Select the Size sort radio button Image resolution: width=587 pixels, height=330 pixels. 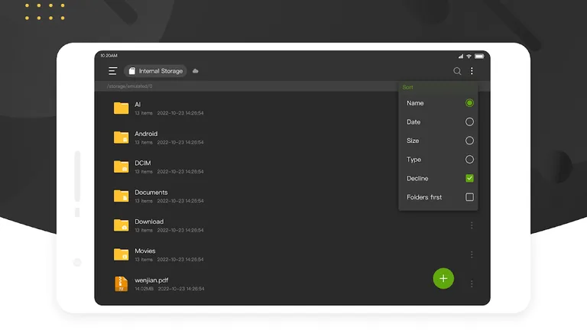(x=469, y=141)
